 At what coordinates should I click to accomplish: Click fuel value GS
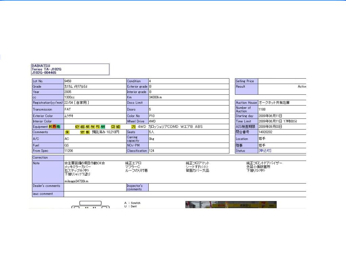pos(67,145)
